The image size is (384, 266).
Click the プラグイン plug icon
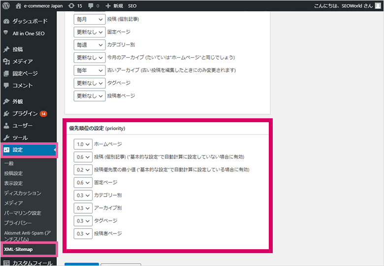click(x=6, y=113)
